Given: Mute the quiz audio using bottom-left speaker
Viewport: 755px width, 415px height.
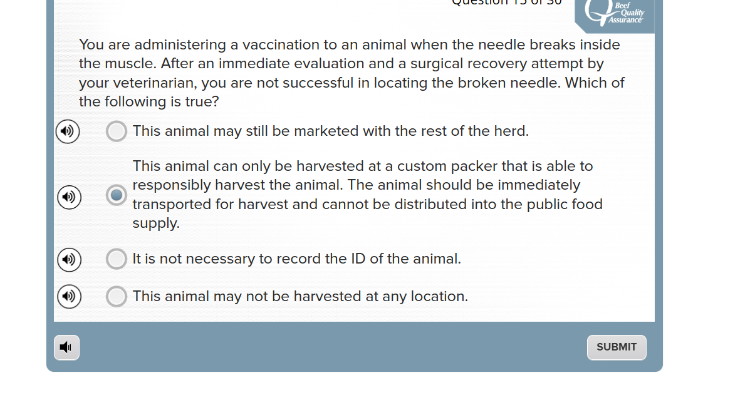Looking at the screenshot, I should pos(66,347).
